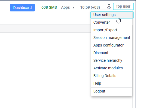
Task: Logout from the account
Action: (112, 91)
